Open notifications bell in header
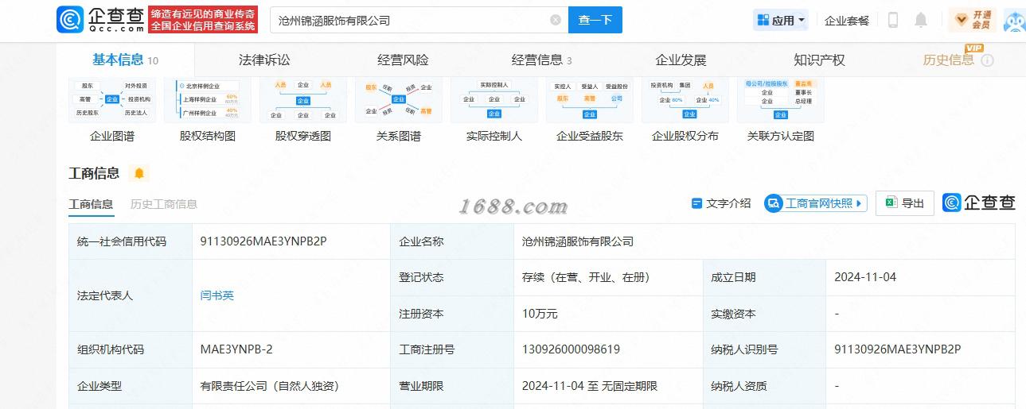This screenshot has height=409, width=1026. (921, 20)
